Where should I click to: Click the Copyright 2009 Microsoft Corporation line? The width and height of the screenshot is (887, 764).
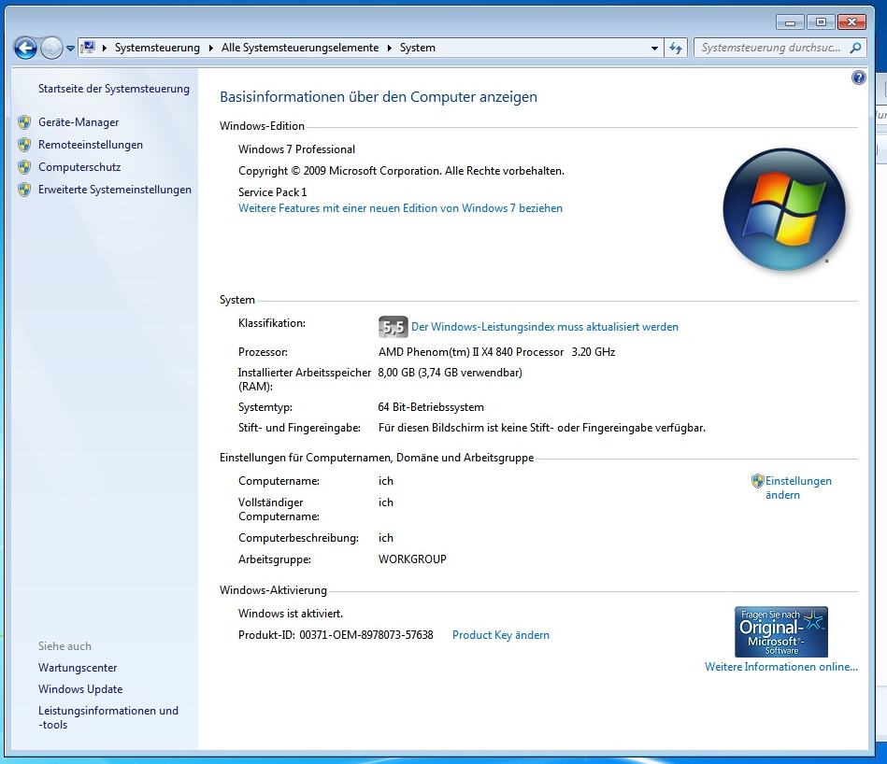click(401, 171)
